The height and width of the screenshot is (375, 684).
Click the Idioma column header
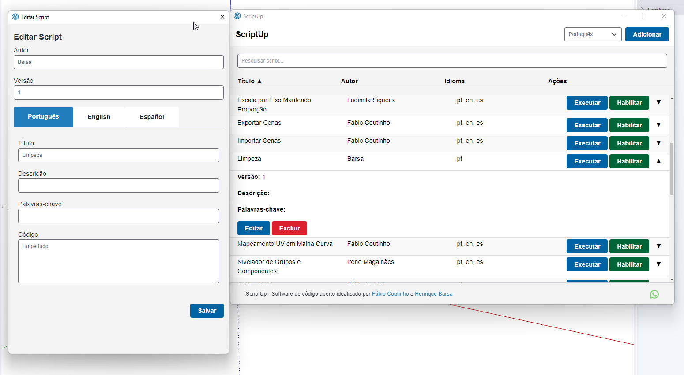coord(455,81)
